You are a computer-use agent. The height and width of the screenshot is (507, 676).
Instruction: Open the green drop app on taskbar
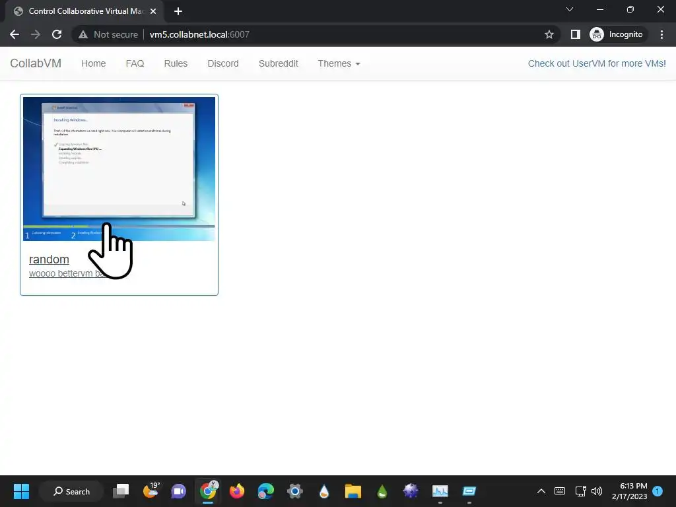tap(382, 491)
